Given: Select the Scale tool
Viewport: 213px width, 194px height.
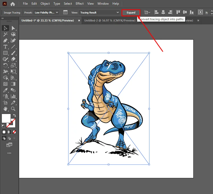Looking at the screenshot, I should tap(13, 65).
